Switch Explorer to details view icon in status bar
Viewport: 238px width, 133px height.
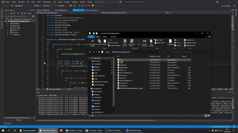pyautogui.click(x=206, y=116)
